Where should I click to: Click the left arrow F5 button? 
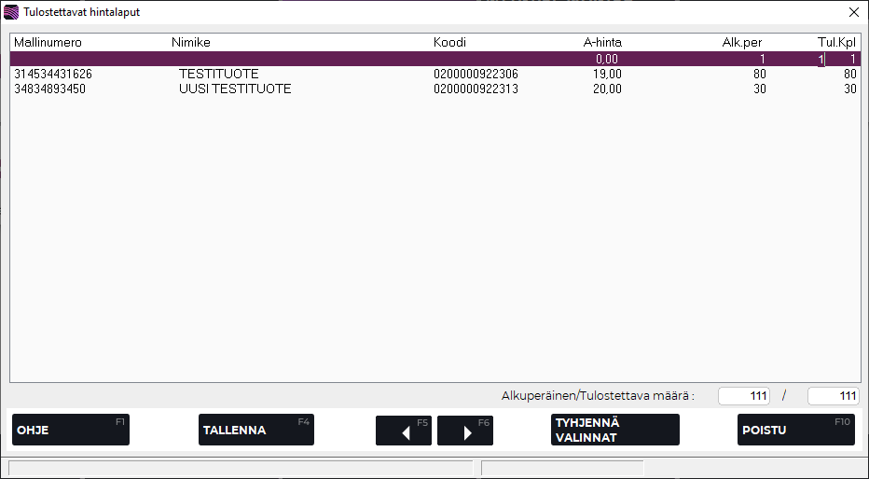[x=403, y=431]
